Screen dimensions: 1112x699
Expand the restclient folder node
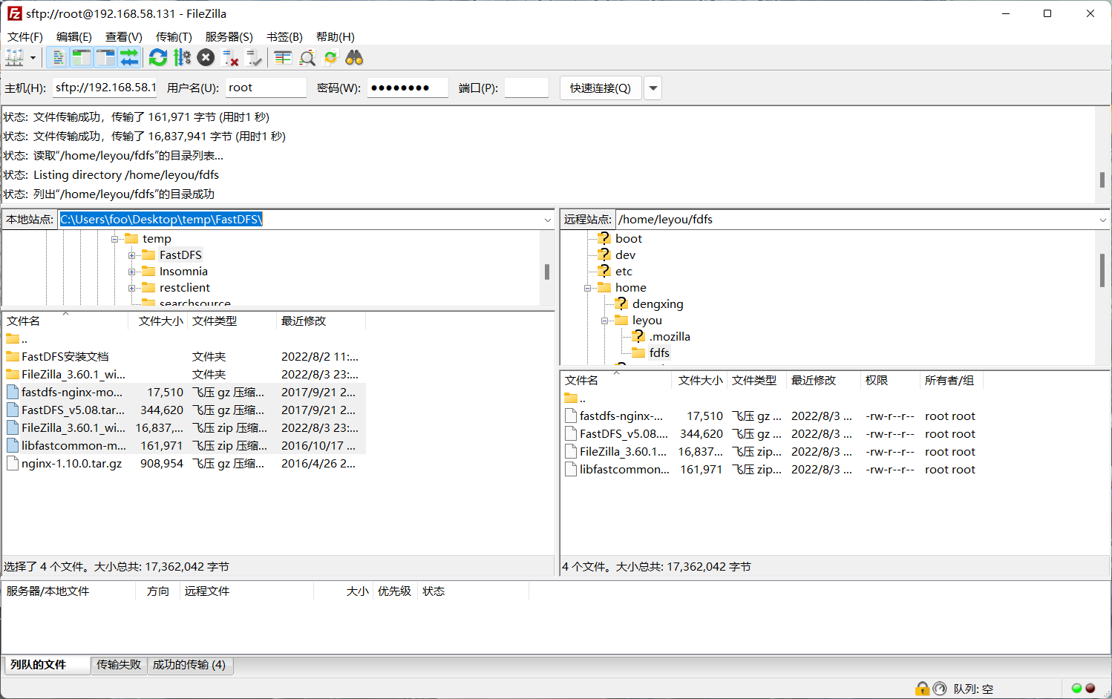(x=131, y=288)
